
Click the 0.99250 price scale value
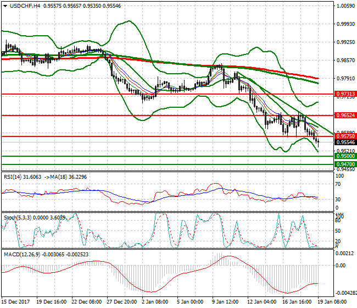point(344,42)
